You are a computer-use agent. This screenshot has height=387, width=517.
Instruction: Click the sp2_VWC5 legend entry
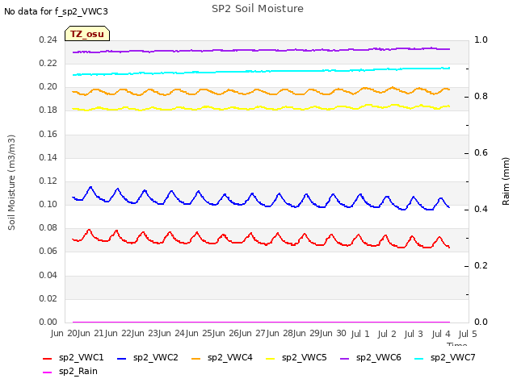pyautogui.click(x=296, y=357)
